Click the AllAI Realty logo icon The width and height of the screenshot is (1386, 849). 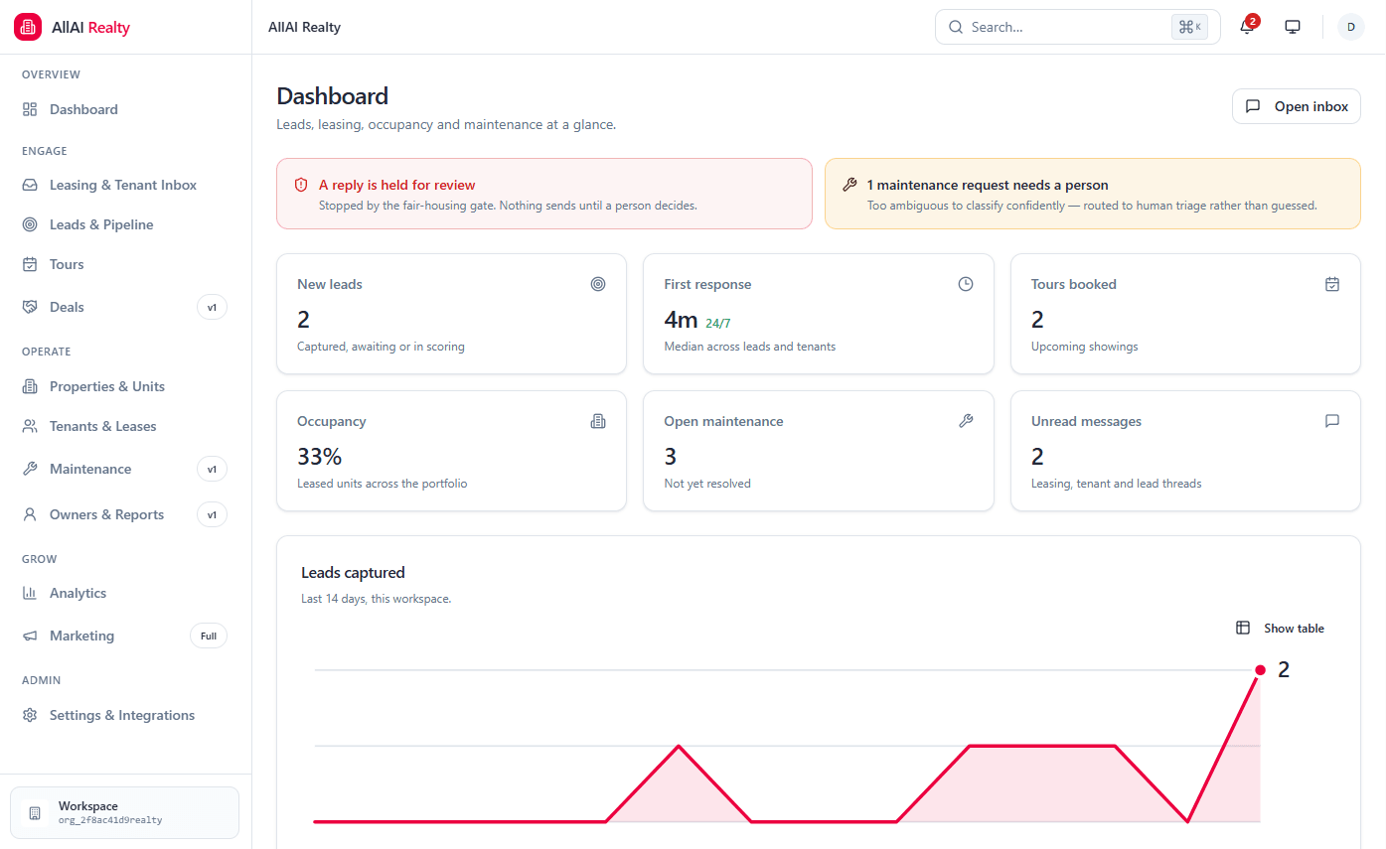tap(28, 27)
